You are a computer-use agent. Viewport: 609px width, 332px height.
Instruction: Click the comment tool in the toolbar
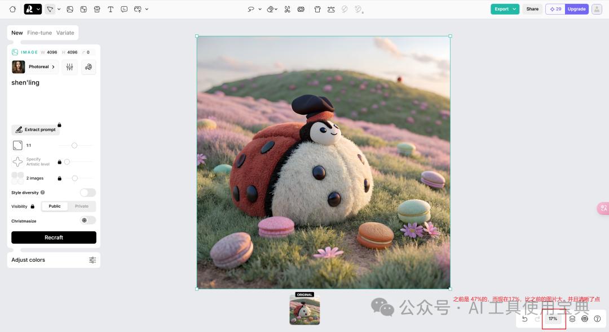pyautogui.click(x=124, y=9)
